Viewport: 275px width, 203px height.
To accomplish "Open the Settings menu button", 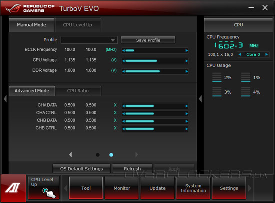I will pyautogui.click(x=229, y=188).
